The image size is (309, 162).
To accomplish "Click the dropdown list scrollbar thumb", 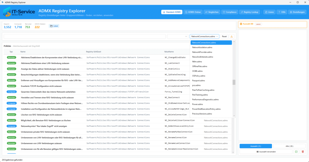I will point(234,82).
